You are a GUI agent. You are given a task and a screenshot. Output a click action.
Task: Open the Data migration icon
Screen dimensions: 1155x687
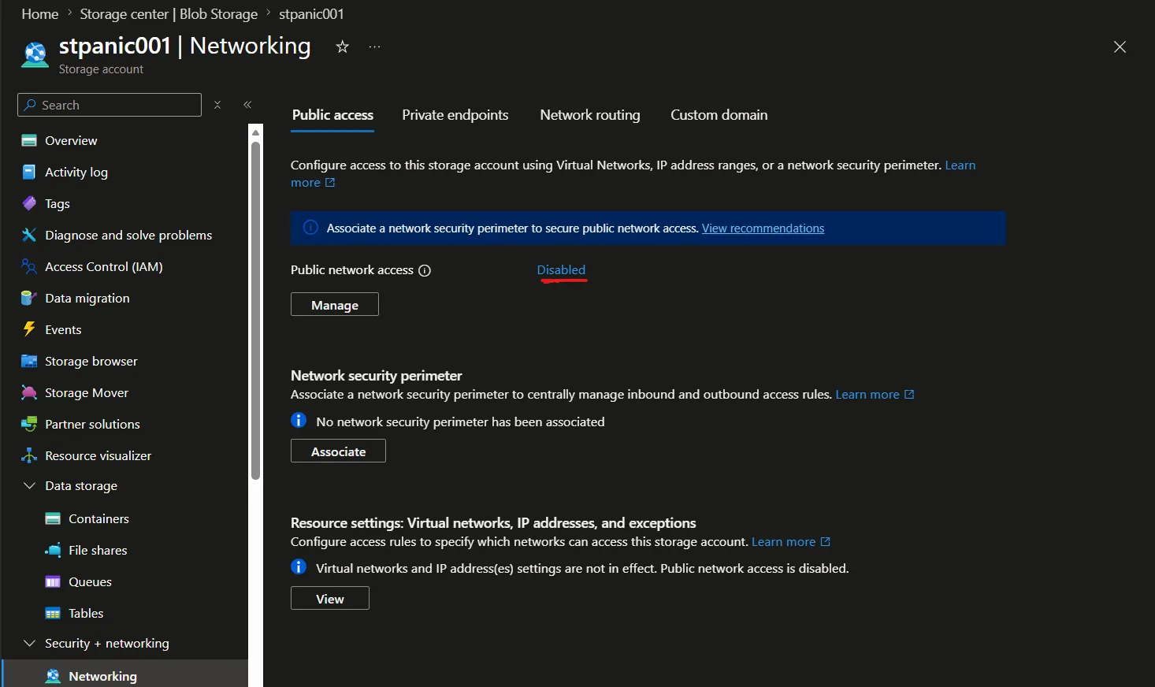pos(29,298)
